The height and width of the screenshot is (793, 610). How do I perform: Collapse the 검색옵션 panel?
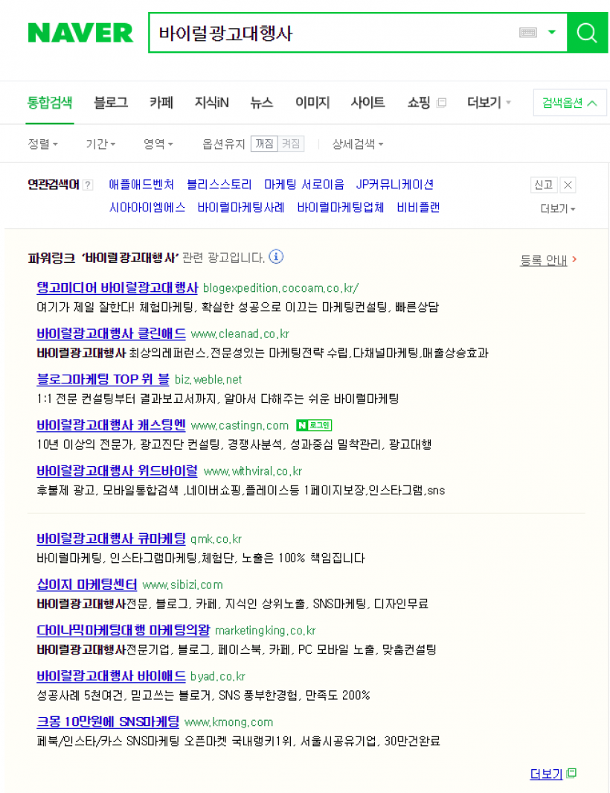[570, 103]
